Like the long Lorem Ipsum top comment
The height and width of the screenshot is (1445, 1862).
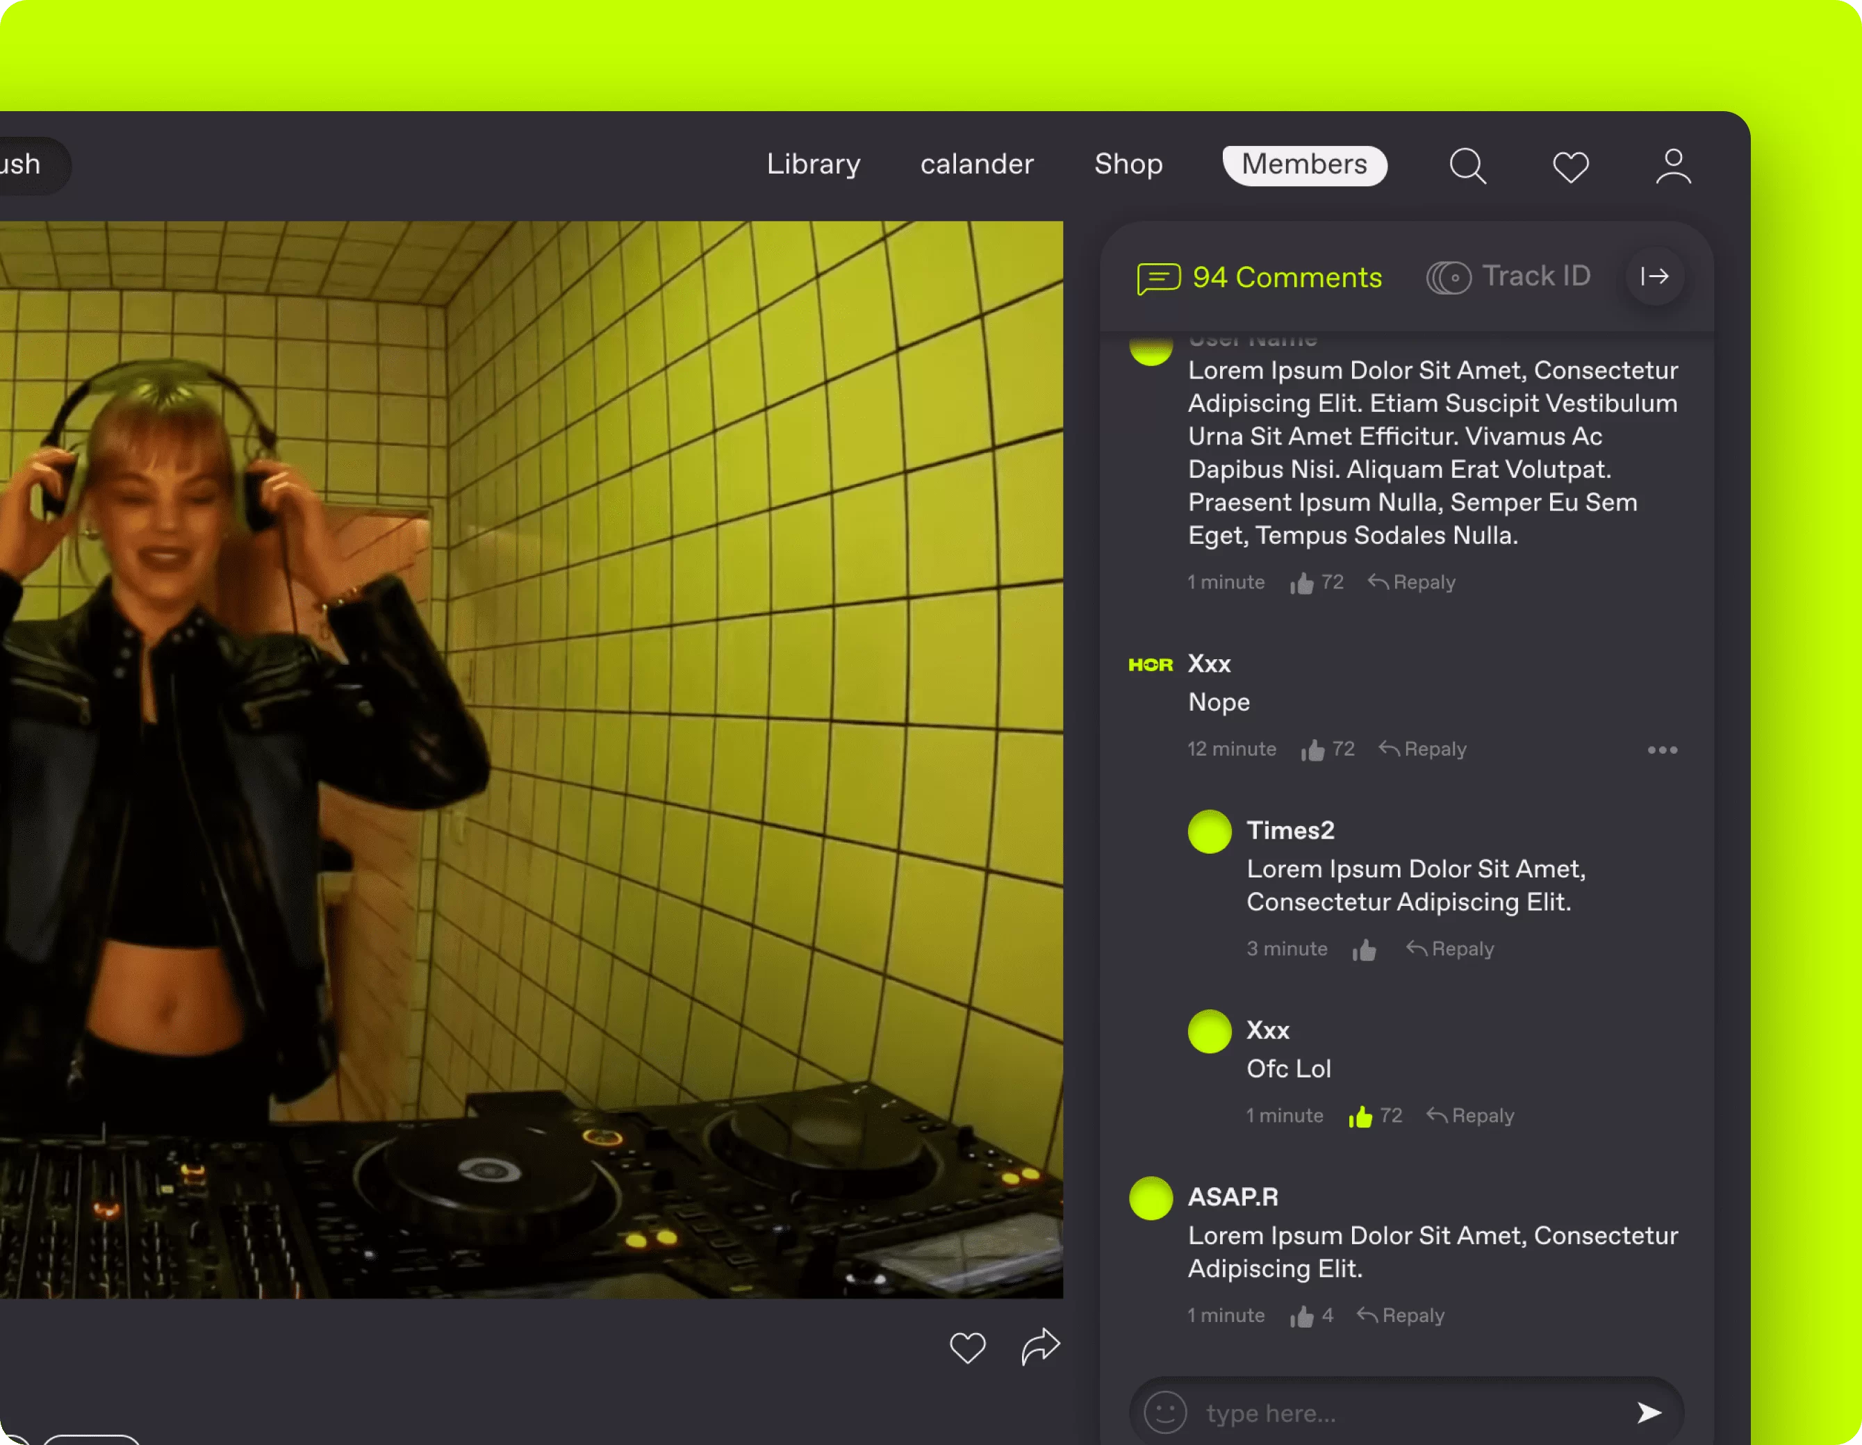(x=1302, y=583)
